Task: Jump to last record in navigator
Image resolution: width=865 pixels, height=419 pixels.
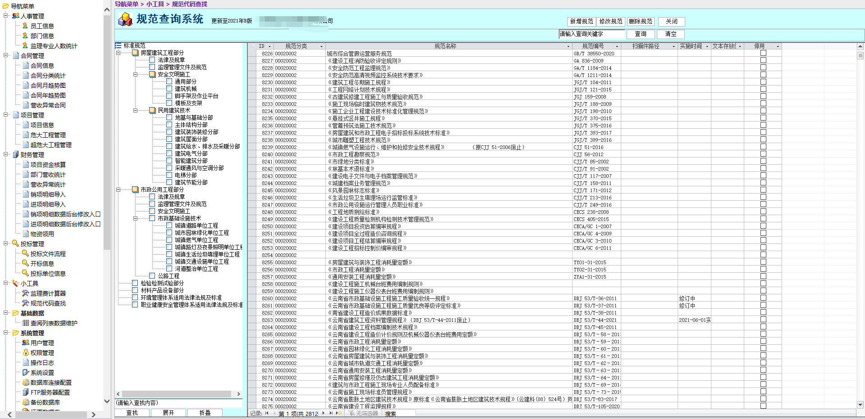Action: (331, 413)
